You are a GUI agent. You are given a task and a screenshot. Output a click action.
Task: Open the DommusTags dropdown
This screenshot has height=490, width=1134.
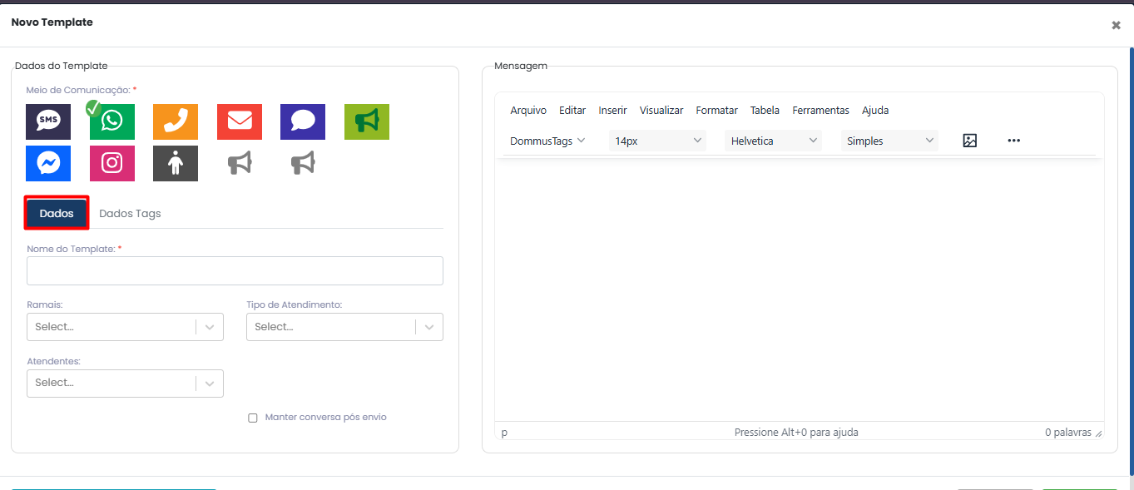(x=547, y=141)
